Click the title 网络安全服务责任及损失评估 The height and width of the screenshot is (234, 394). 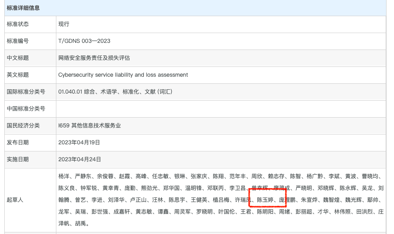(94, 58)
